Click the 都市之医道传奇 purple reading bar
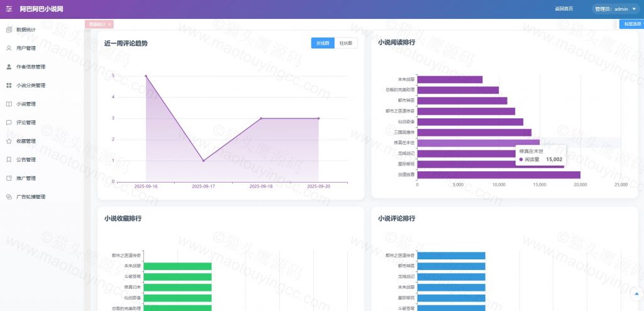 (x=466, y=111)
